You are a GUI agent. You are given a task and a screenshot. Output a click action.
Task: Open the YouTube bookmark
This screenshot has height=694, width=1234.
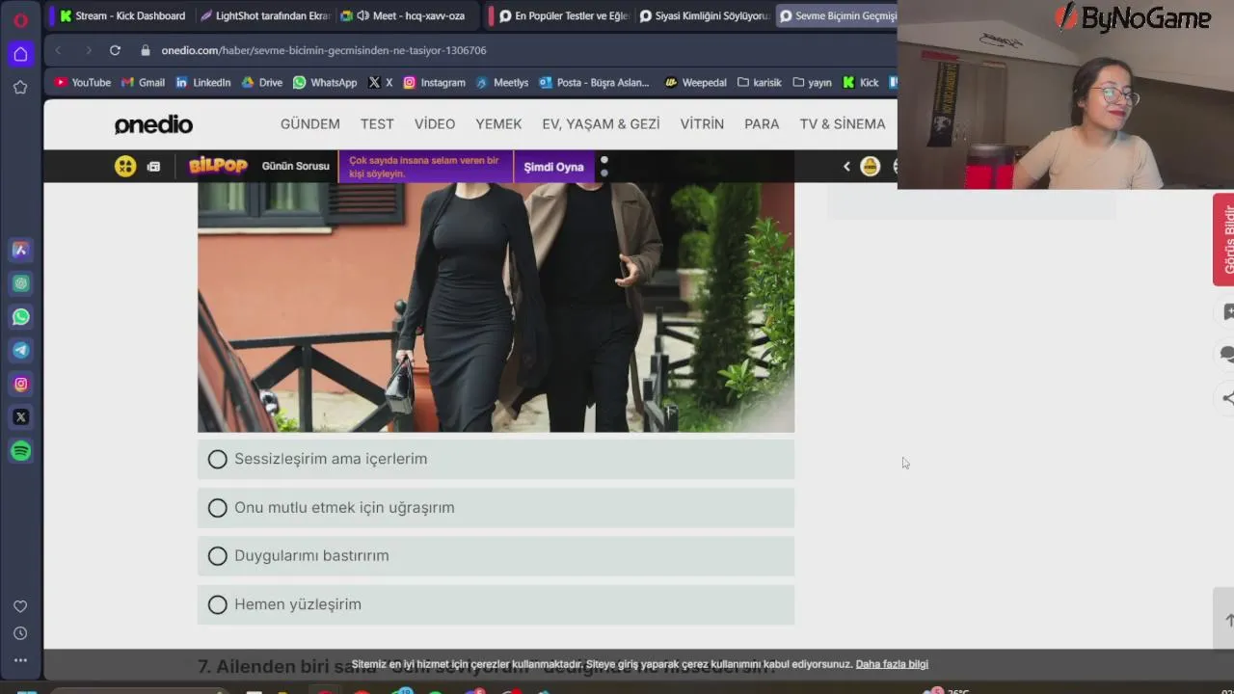click(x=83, y=83)
